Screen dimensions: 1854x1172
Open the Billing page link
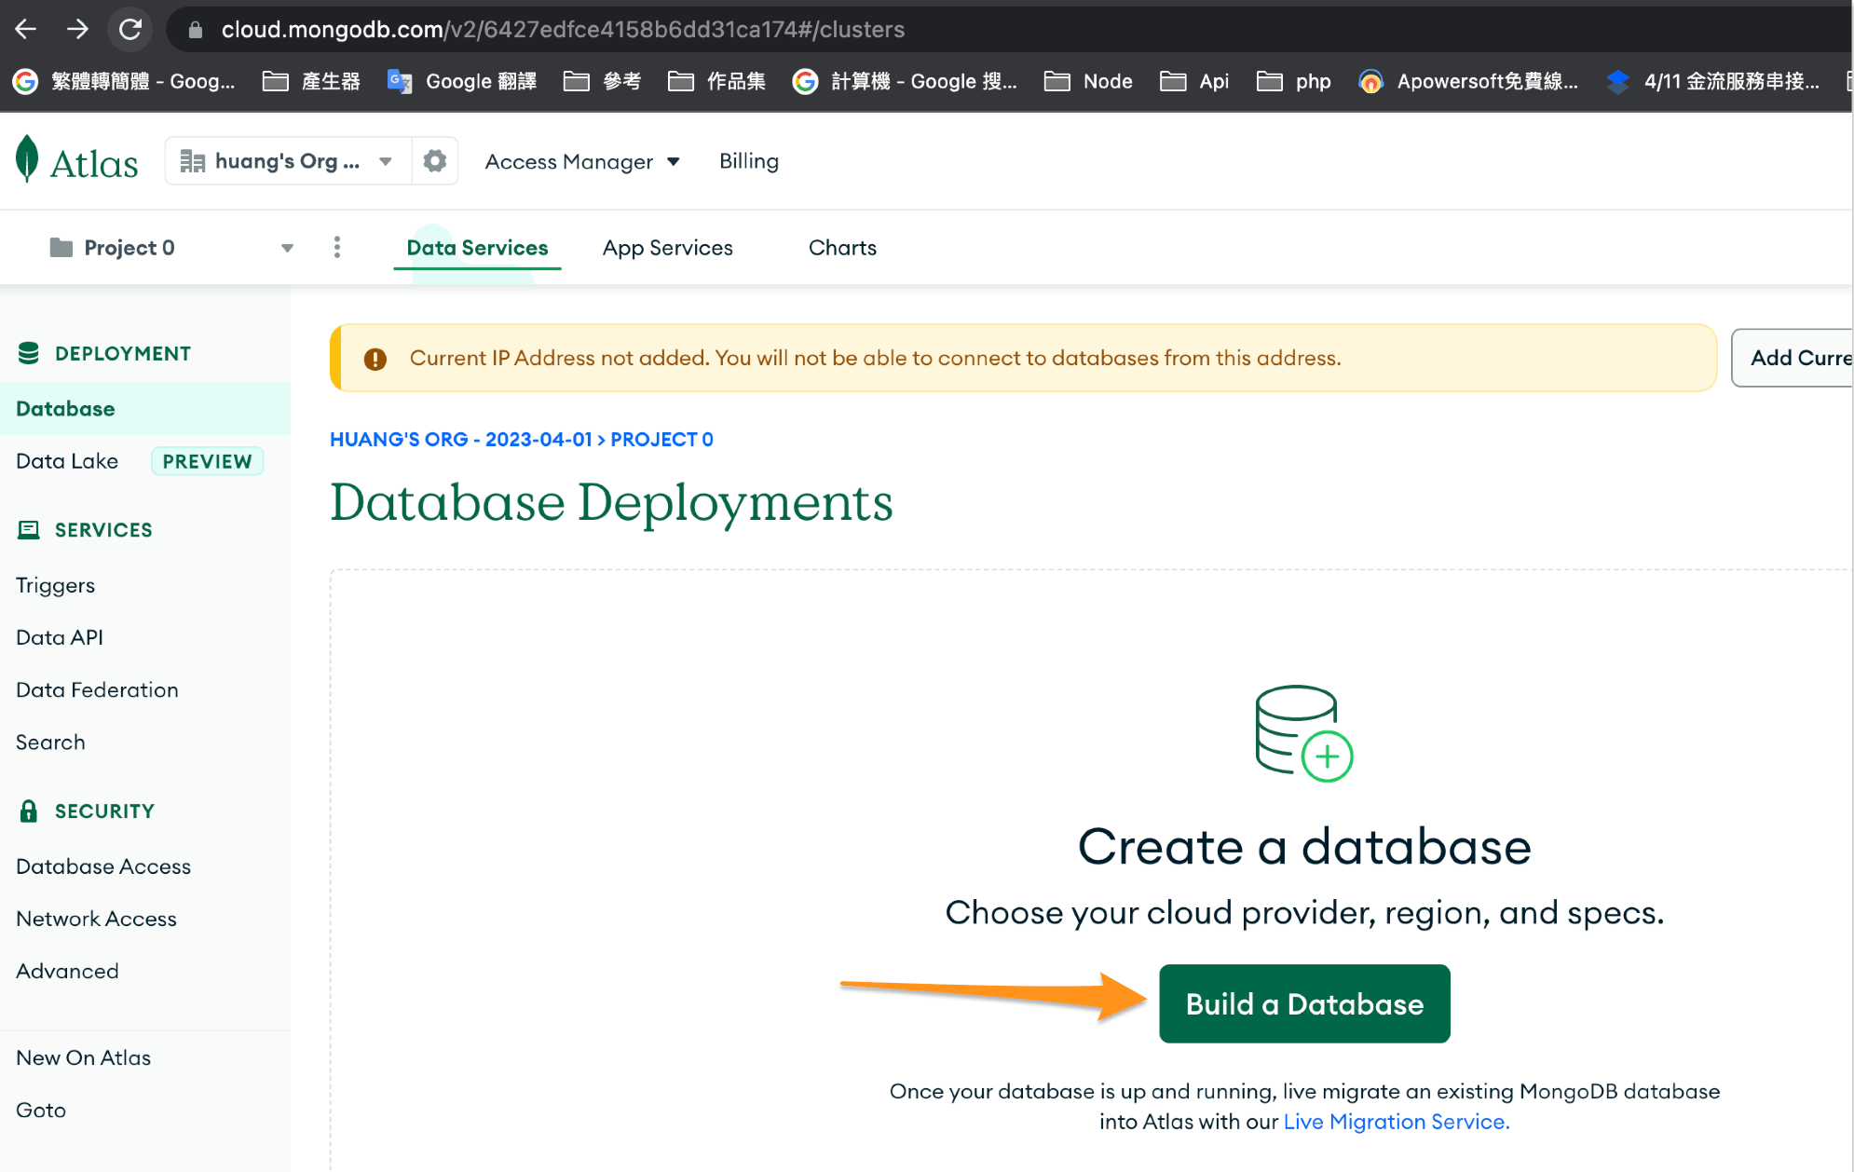pos(748,161)
